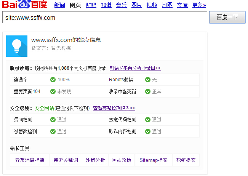Select the 网页 tab
This screenshot has width=248, height=176.
[75, 5]
